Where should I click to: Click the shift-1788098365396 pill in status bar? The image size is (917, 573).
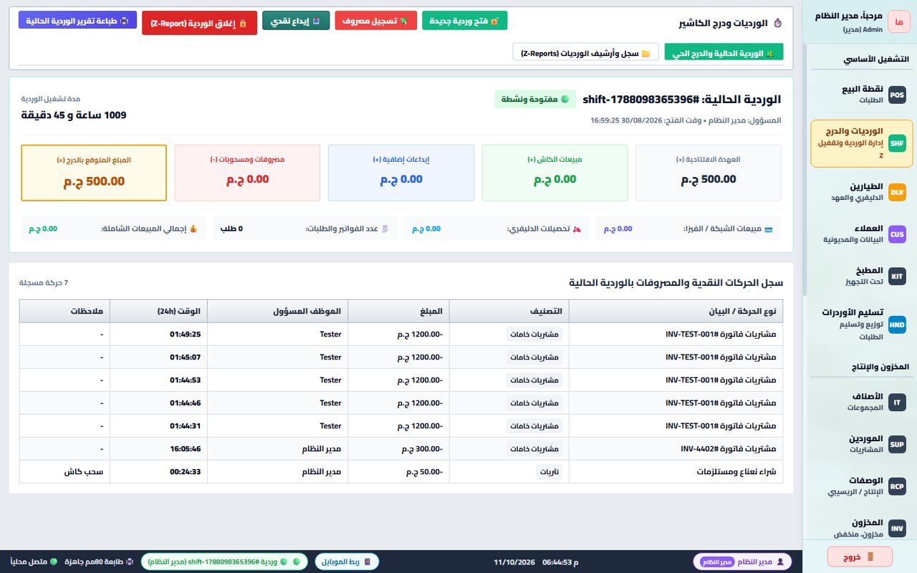(x=224, y=562)
